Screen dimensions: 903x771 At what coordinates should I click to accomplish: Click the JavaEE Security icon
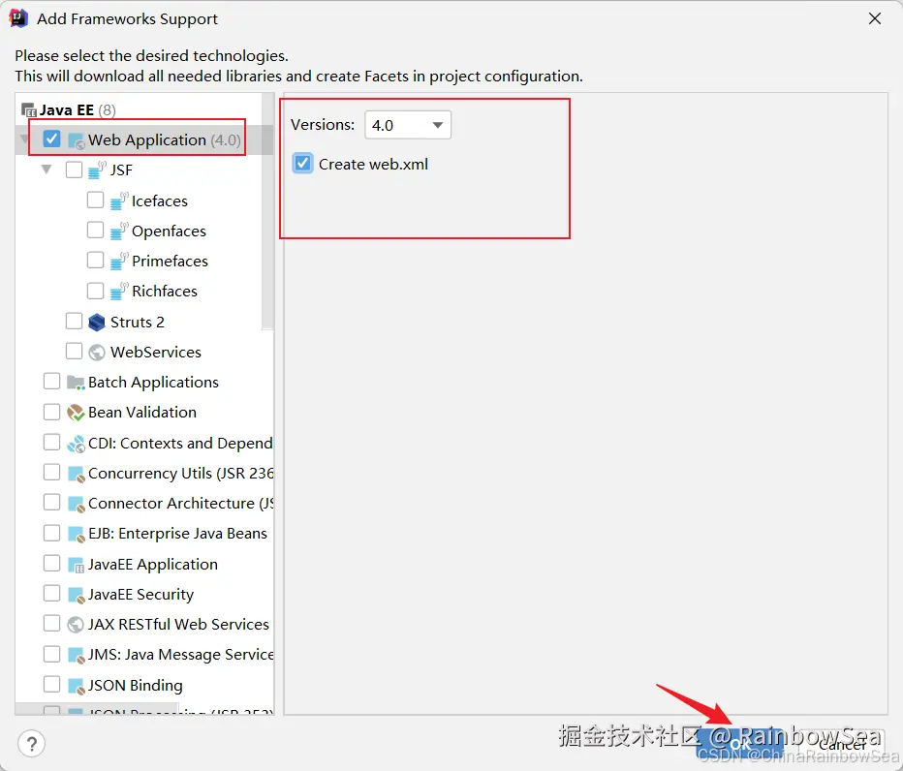(76, 594)
